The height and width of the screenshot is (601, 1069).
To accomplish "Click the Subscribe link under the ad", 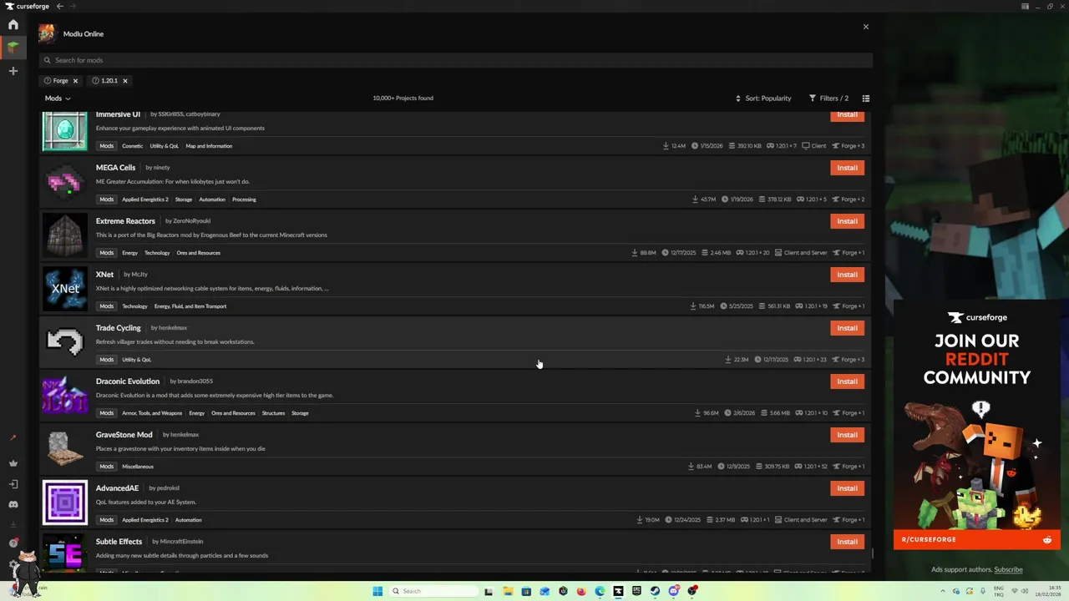I will click(x=1008, y=570).
